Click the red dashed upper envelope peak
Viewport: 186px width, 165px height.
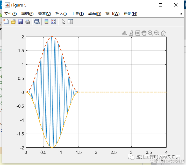pyautogui.click(x=52, y=37)
